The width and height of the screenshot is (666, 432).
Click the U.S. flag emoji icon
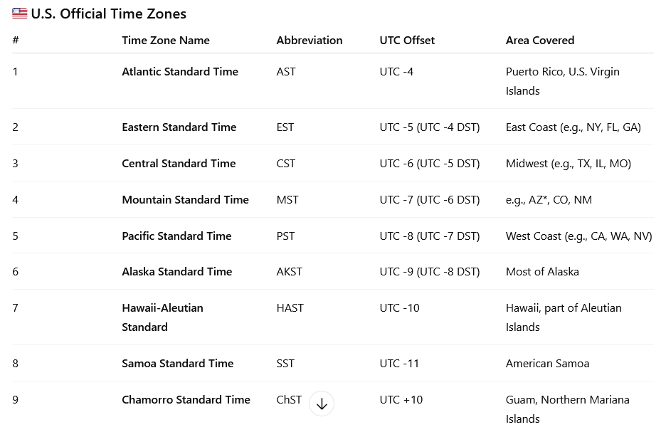click(20, 14)
